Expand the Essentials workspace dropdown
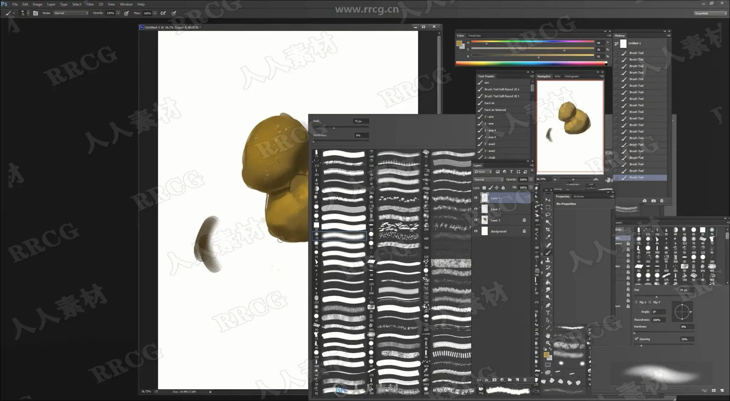The height and width of the screenshot is (401, 730). point(710,13)
